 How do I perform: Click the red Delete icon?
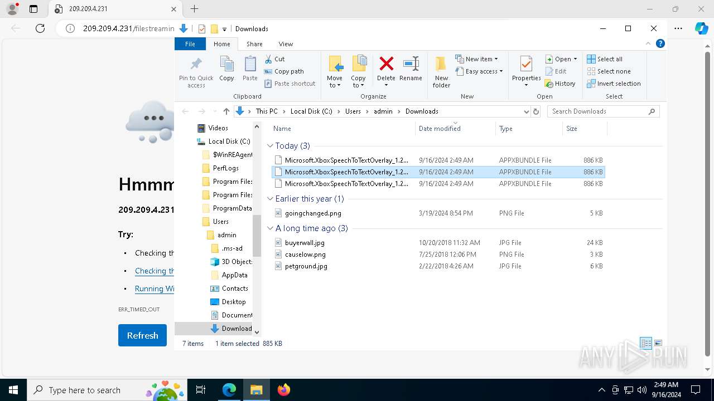(x=386, y=63)
